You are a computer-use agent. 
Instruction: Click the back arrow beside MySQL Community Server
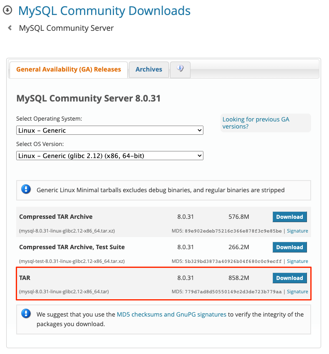click(x=10, y=28)
